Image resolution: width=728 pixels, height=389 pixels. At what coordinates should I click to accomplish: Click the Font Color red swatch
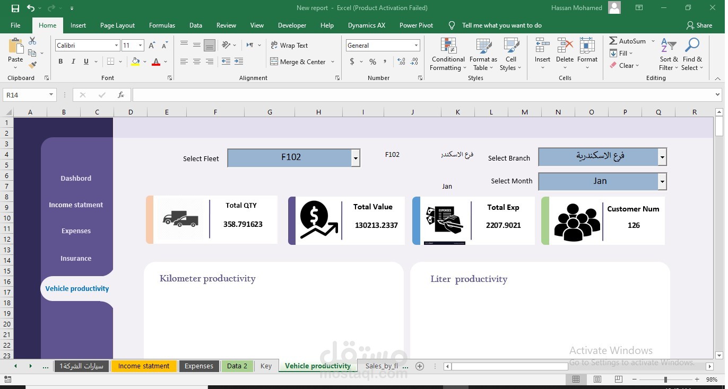[156, 61]
